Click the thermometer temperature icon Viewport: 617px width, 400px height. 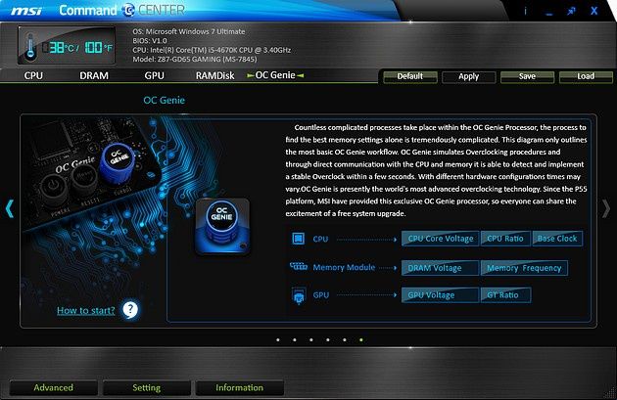point(30,47)
